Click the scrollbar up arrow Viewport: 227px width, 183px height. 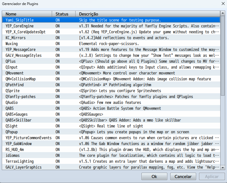pos(223,13)
